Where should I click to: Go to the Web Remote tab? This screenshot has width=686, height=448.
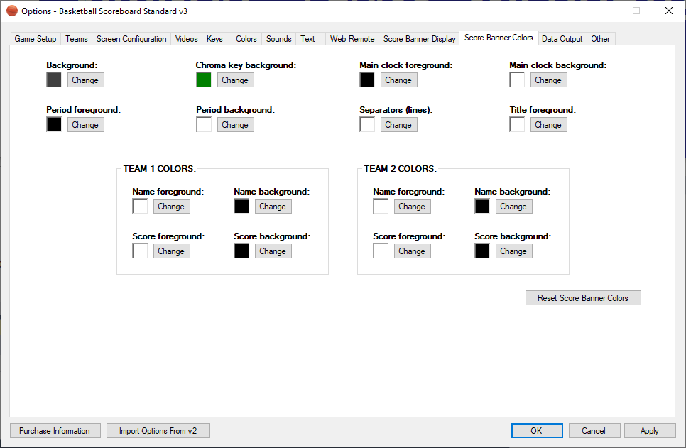coord(352,39)
